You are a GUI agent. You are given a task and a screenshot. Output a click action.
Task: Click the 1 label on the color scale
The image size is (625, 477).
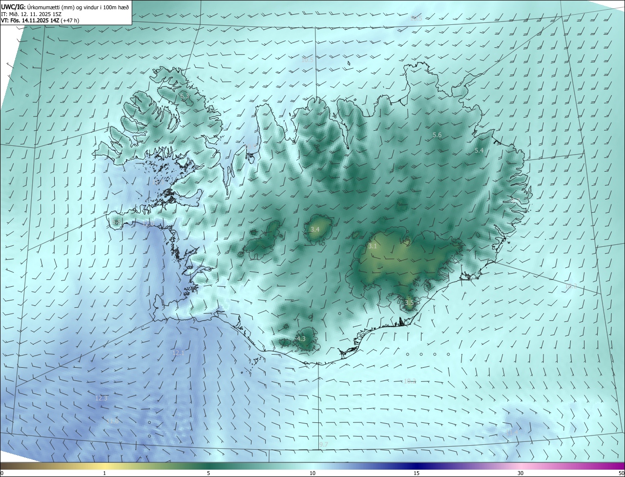coord(104,473)
